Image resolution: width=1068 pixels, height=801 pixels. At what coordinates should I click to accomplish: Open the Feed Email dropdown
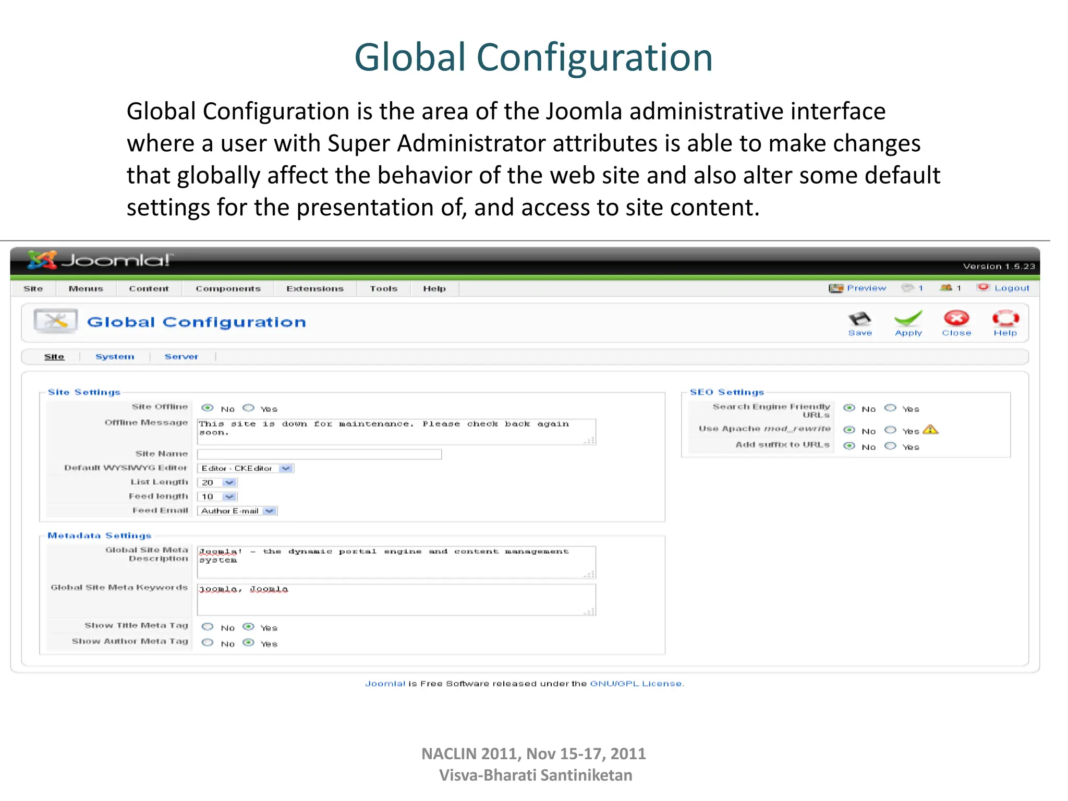click(237, 511)
